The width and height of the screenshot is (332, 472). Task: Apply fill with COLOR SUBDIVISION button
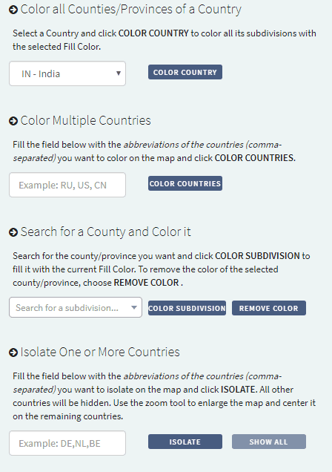click(187, 308)
